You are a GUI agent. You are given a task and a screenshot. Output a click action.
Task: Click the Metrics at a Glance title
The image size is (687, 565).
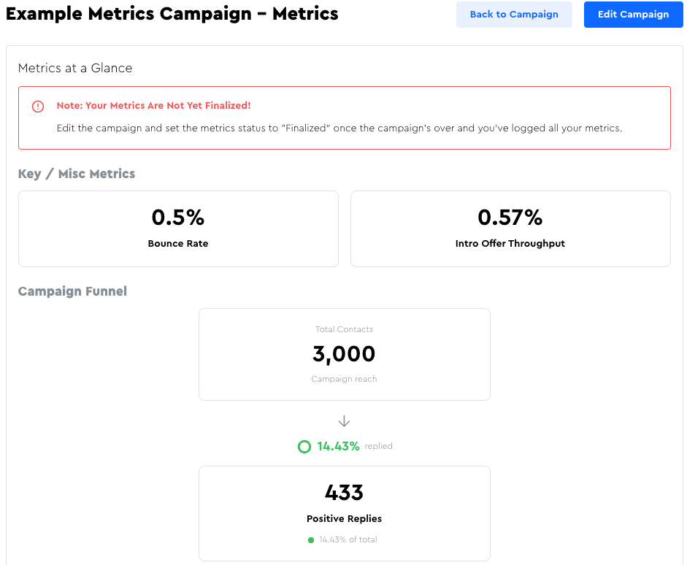(75, 69)
